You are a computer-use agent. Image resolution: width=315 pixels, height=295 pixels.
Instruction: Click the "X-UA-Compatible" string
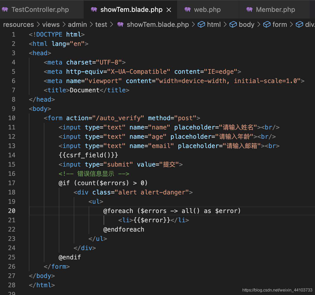[139, 72]
